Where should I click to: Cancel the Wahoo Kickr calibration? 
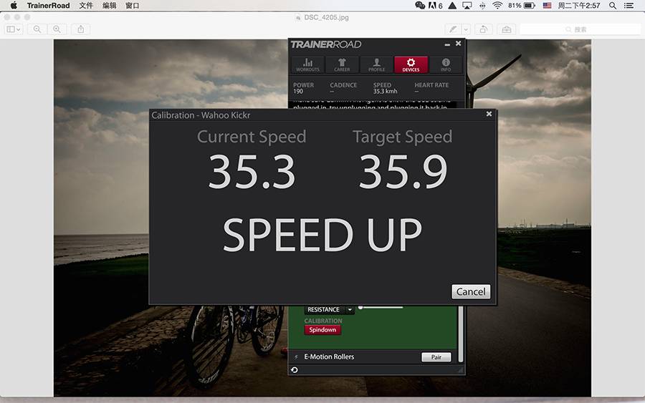point(471,291)
